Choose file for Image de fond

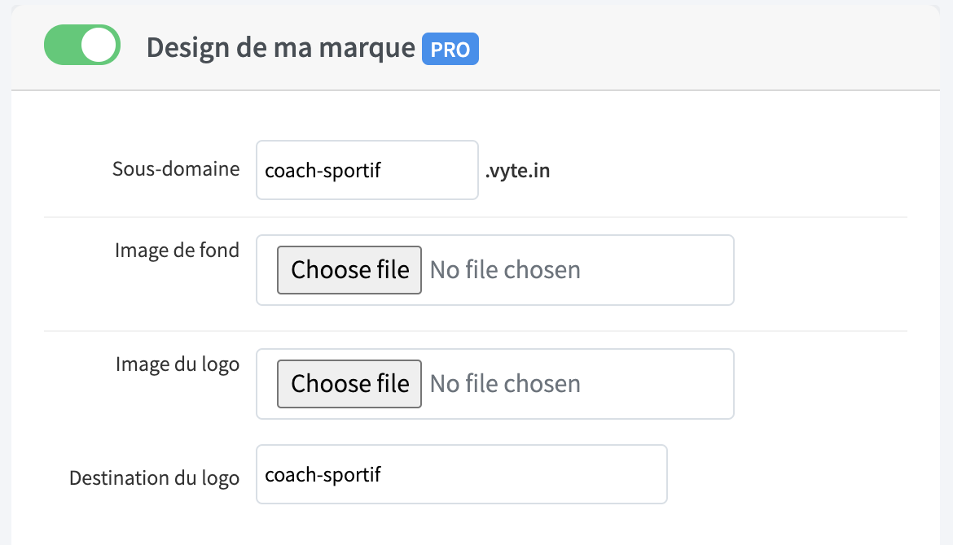[x=349, y=270]
